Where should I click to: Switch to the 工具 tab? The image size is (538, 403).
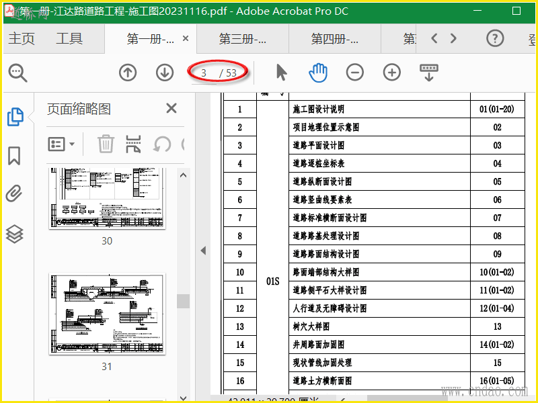69,38
